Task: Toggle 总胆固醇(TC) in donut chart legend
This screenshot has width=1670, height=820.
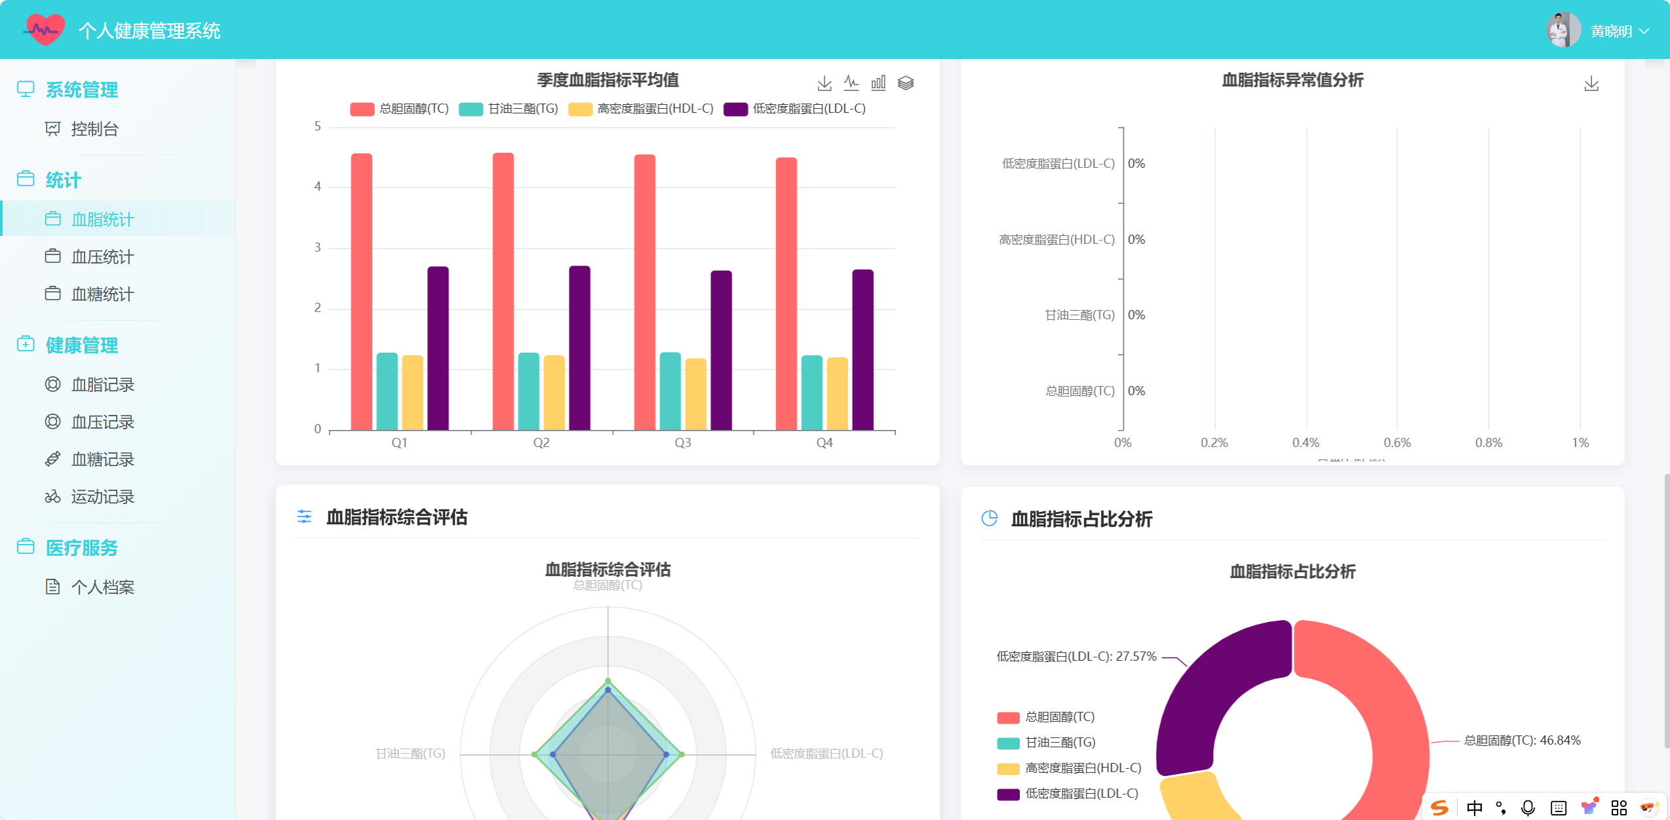Action: pos(1046,717)
